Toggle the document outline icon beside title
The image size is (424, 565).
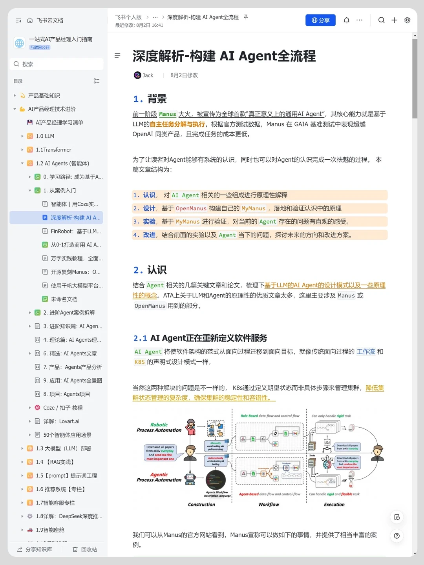(x=117, y=56)
